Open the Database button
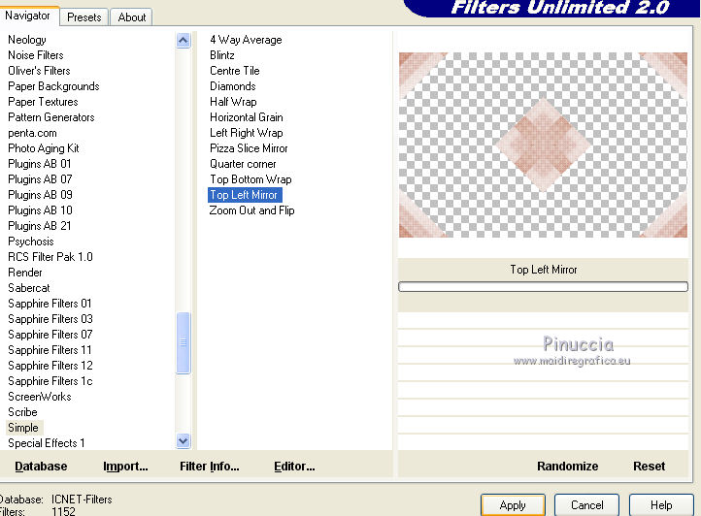The width and height of the screenshot is (701, 516). coord(41,467)
